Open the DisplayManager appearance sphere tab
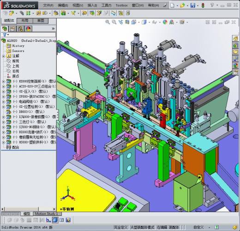The image size is (240, 231). 28,29
